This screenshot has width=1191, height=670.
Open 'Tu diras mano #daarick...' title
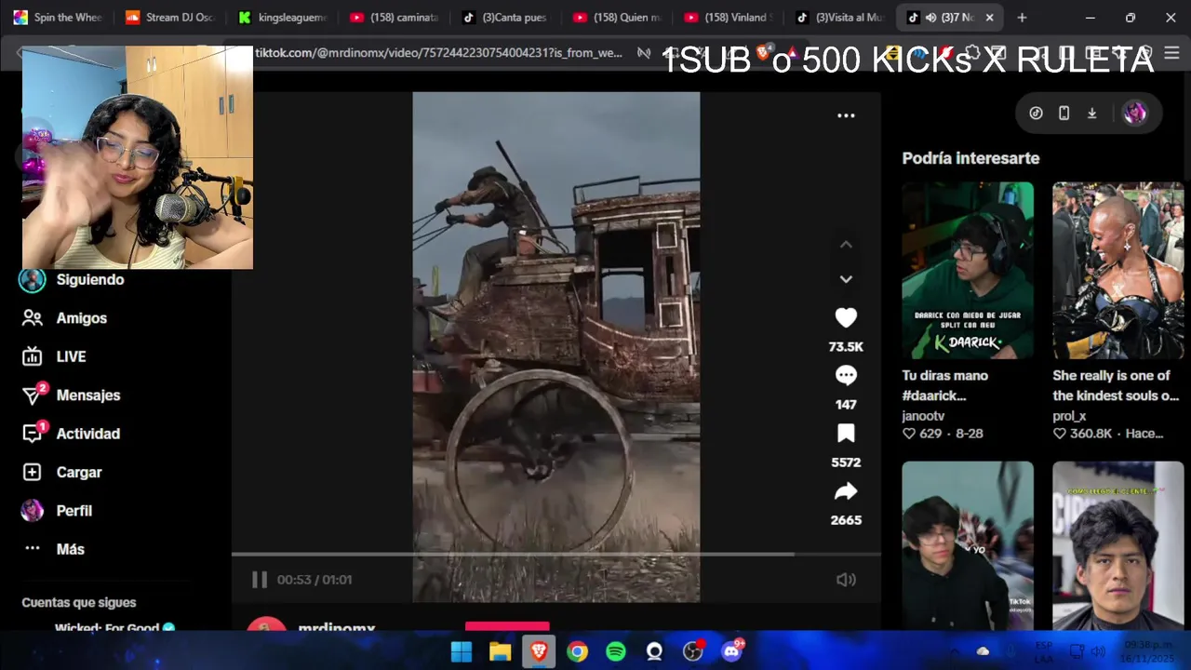[945, 385]
